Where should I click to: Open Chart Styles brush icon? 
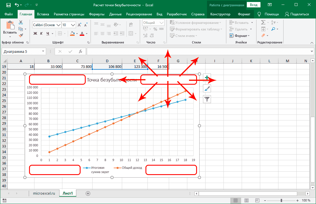(x=207, y=88)
